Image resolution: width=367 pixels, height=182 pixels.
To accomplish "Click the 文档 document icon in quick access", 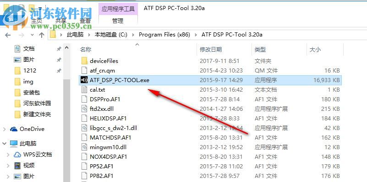I will 17,49.
